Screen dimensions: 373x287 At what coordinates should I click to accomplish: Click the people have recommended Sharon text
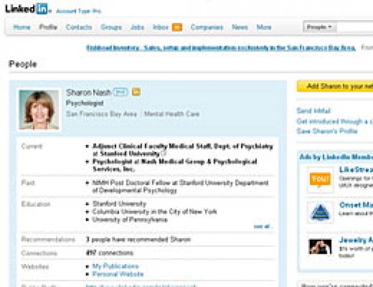(138, 239)
